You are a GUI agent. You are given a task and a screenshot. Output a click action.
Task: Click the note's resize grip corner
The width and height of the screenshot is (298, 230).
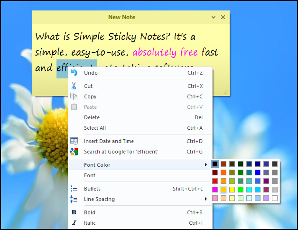225,92
